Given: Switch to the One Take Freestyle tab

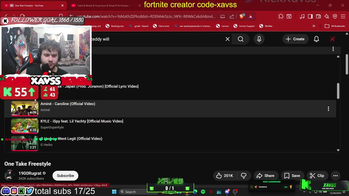Looking at the screenshot, I should point(34,5).
